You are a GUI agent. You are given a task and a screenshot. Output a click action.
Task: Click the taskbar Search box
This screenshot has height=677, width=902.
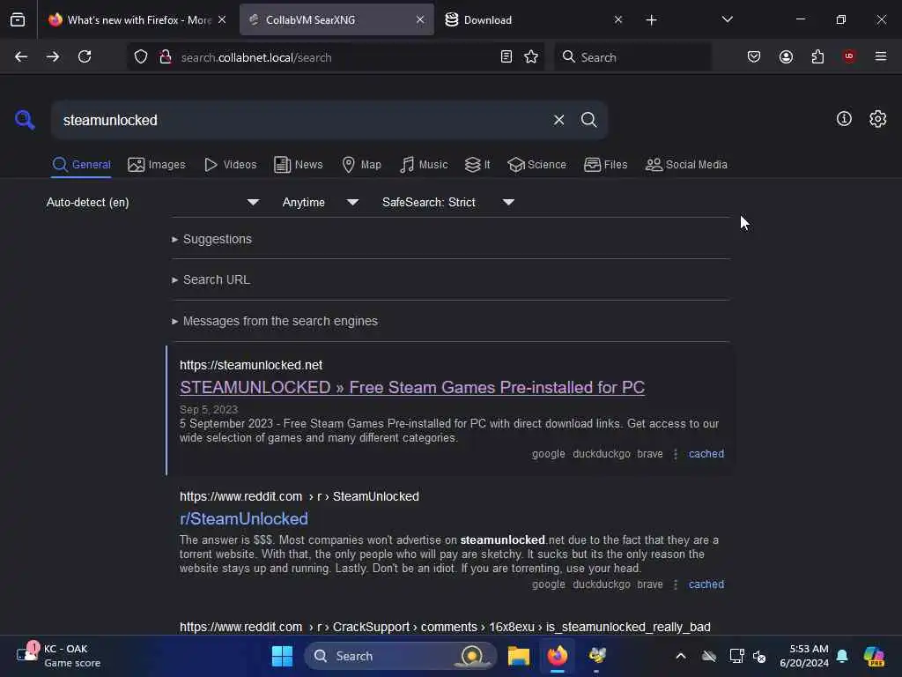pos(401,656)
